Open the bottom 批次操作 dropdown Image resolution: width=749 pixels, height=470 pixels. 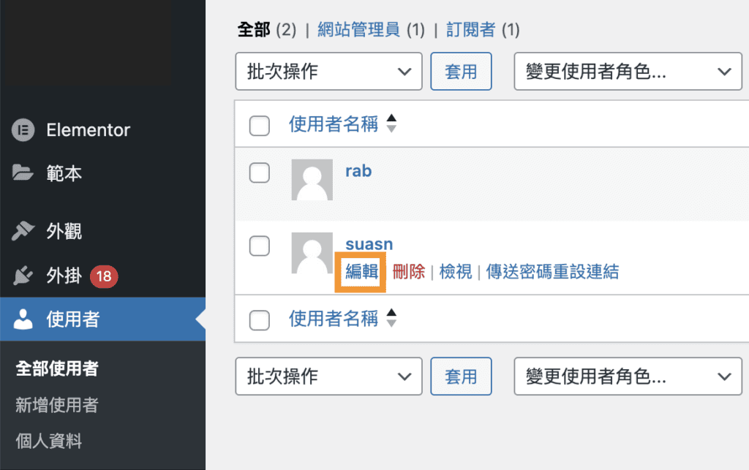pyautogui.click(x=328, y=376)
